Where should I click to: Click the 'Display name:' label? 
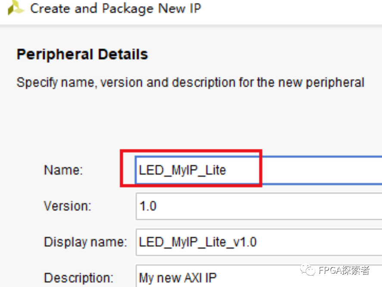tap(85, 242)
